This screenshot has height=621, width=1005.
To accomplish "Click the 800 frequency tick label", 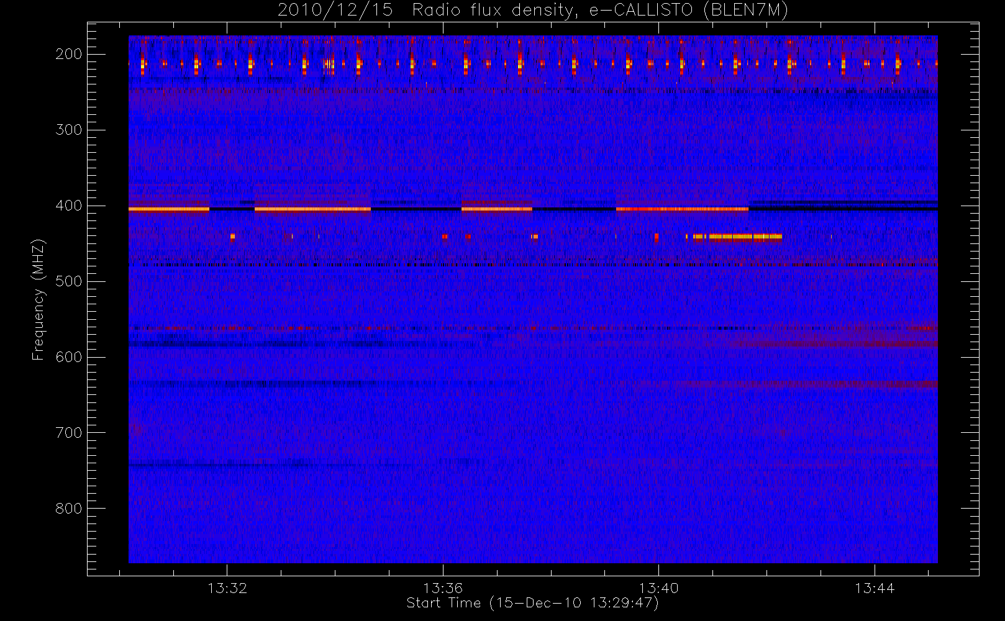I will tap(68, 509).
